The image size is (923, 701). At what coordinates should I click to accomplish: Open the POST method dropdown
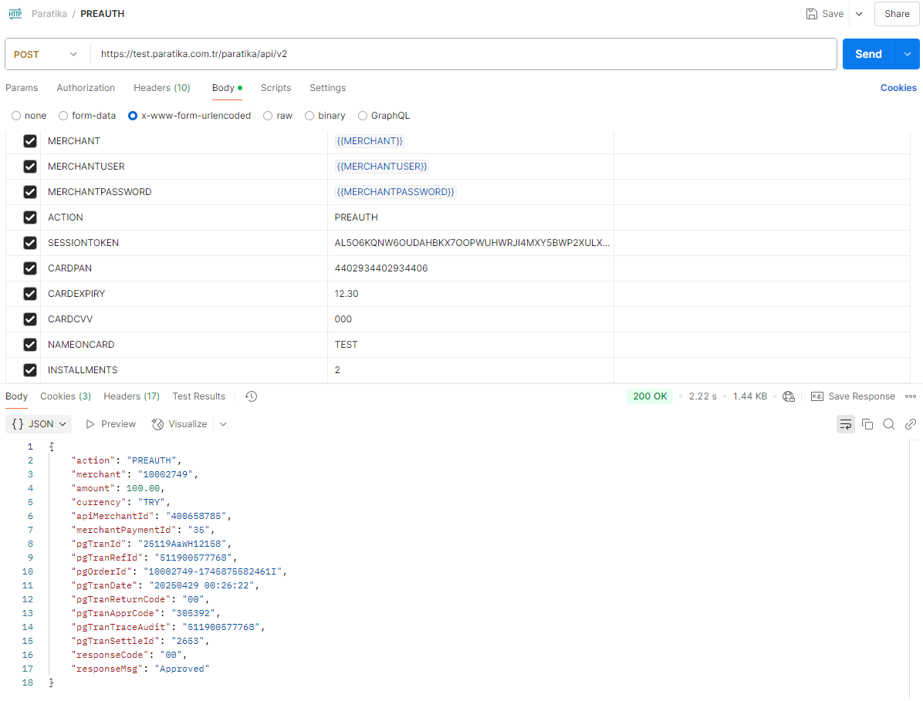pyautogui.click(x=46, y=54)
